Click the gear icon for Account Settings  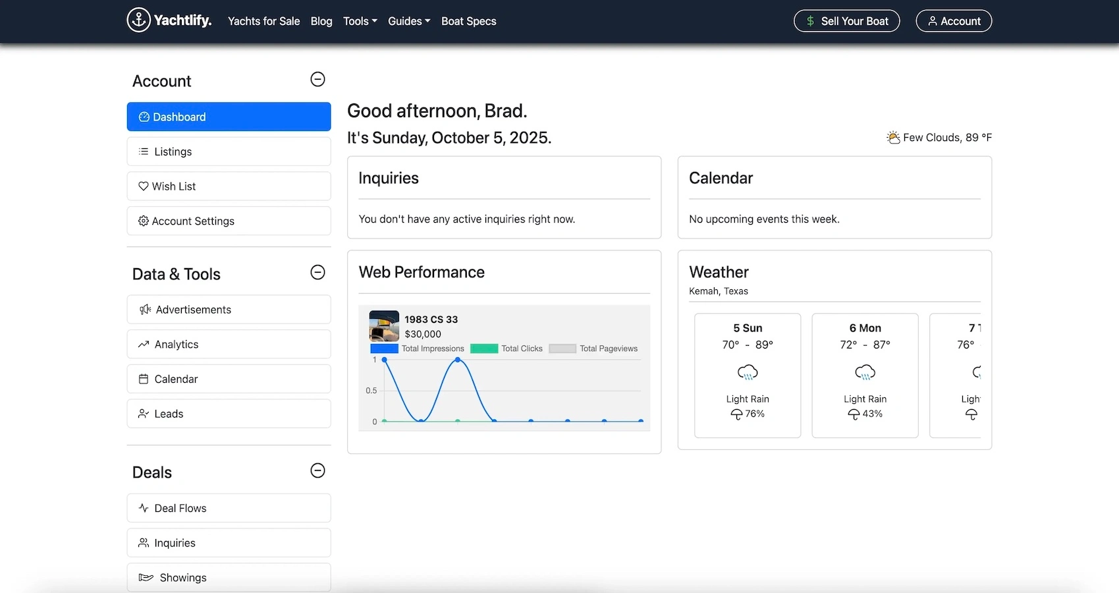click(143, 221)
